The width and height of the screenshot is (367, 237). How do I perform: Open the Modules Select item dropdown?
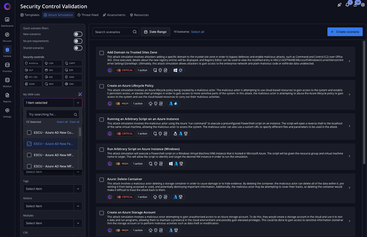pyautogui.click(x=53, y=223)
